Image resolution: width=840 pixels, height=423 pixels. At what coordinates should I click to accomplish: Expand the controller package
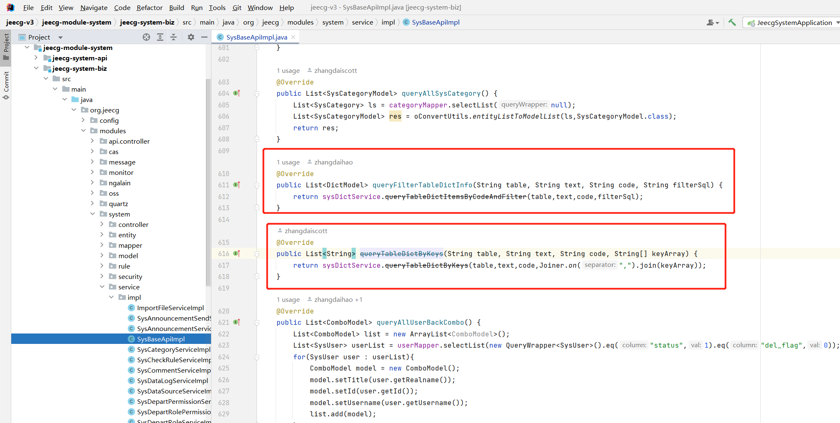pos(102,224)
